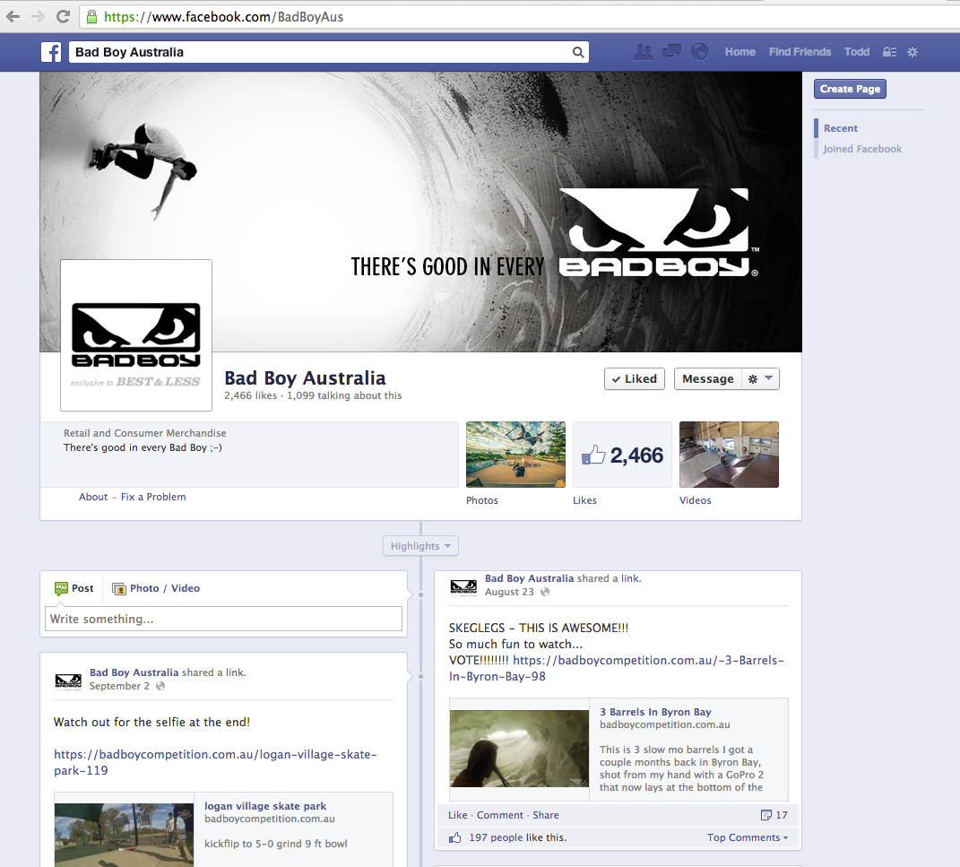The height and width of the screenshot is (867, 960).
Task: Expand the Highlights dropdown
Action: 420,545
